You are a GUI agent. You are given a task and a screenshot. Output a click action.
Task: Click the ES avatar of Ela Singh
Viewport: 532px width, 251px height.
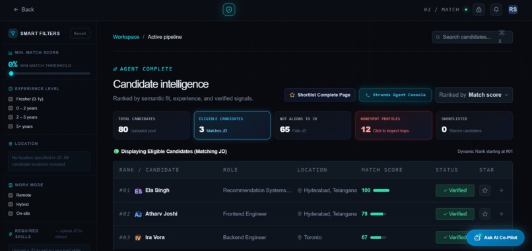(138, 191)
